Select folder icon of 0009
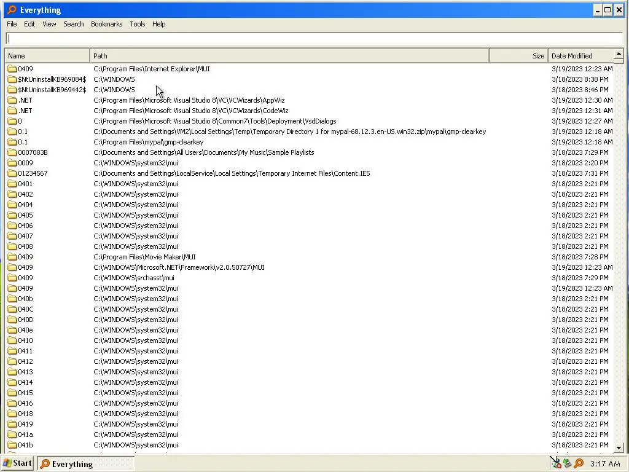Image resolution: width=629 pixels, height=472 pixels. pyautogui.click(x=12, y=162)
